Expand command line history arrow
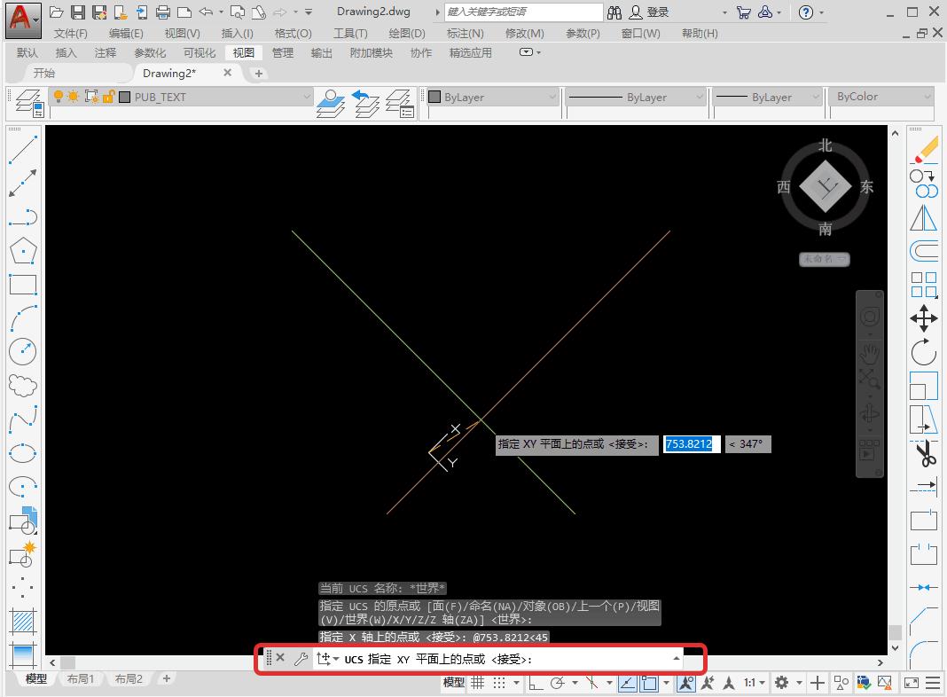The width and height of the screenshot is (947, 697). (677, 658)
